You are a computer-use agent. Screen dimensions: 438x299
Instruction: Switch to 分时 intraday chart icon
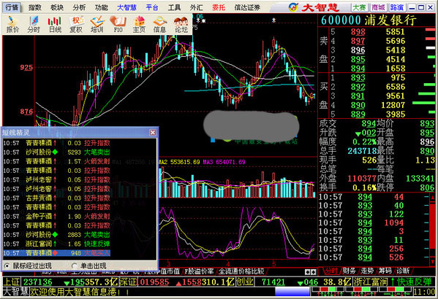(x=34, y=24)
